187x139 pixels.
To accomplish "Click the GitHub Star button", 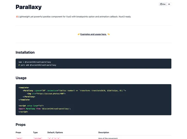I will pos(163,4).
